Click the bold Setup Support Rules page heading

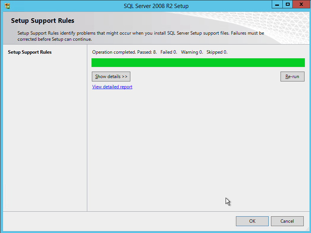43,21
